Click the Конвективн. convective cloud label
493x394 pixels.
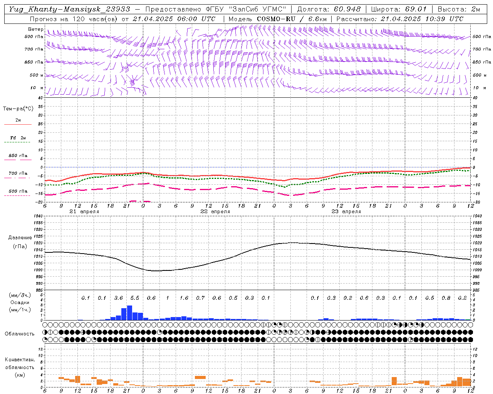point(20,360)
